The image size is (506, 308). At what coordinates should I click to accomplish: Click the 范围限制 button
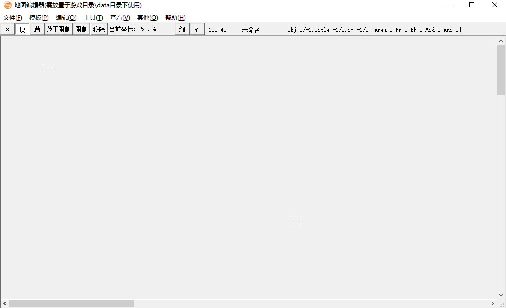[58, 29]
